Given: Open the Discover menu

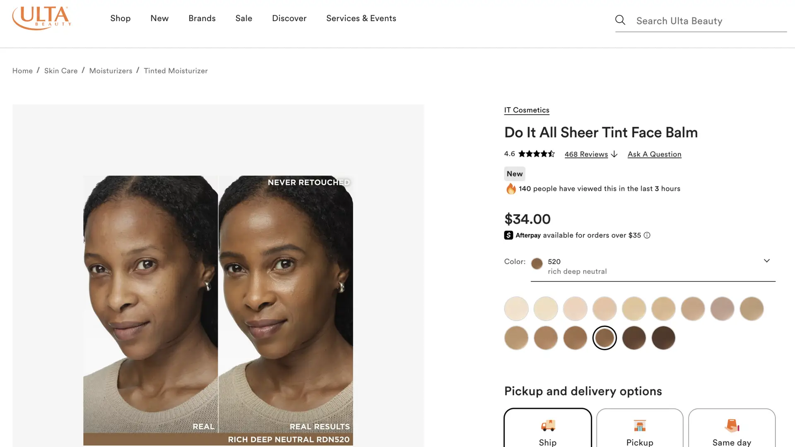Looking at the screenshot, I should coord(289,18).
